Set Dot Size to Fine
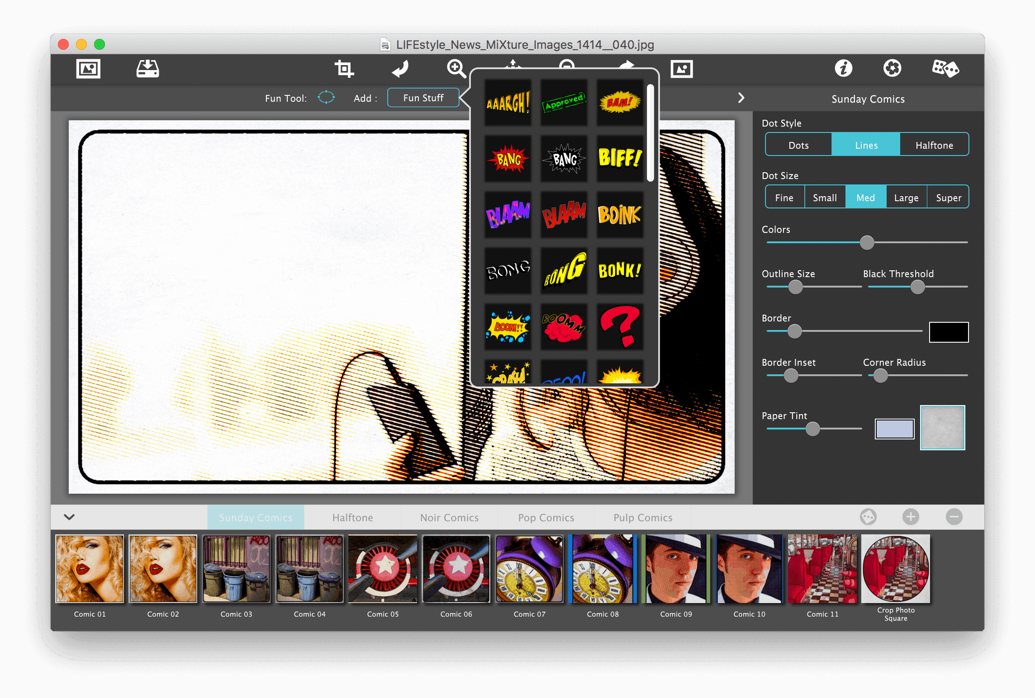Image resolution: width=1035 pixels, height=698 pixels. pos(784,197)
